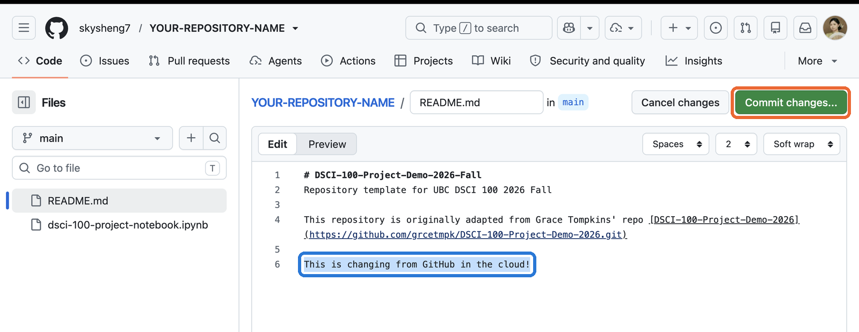
Task: Open the Wiki tab
Action: (491, 61)
